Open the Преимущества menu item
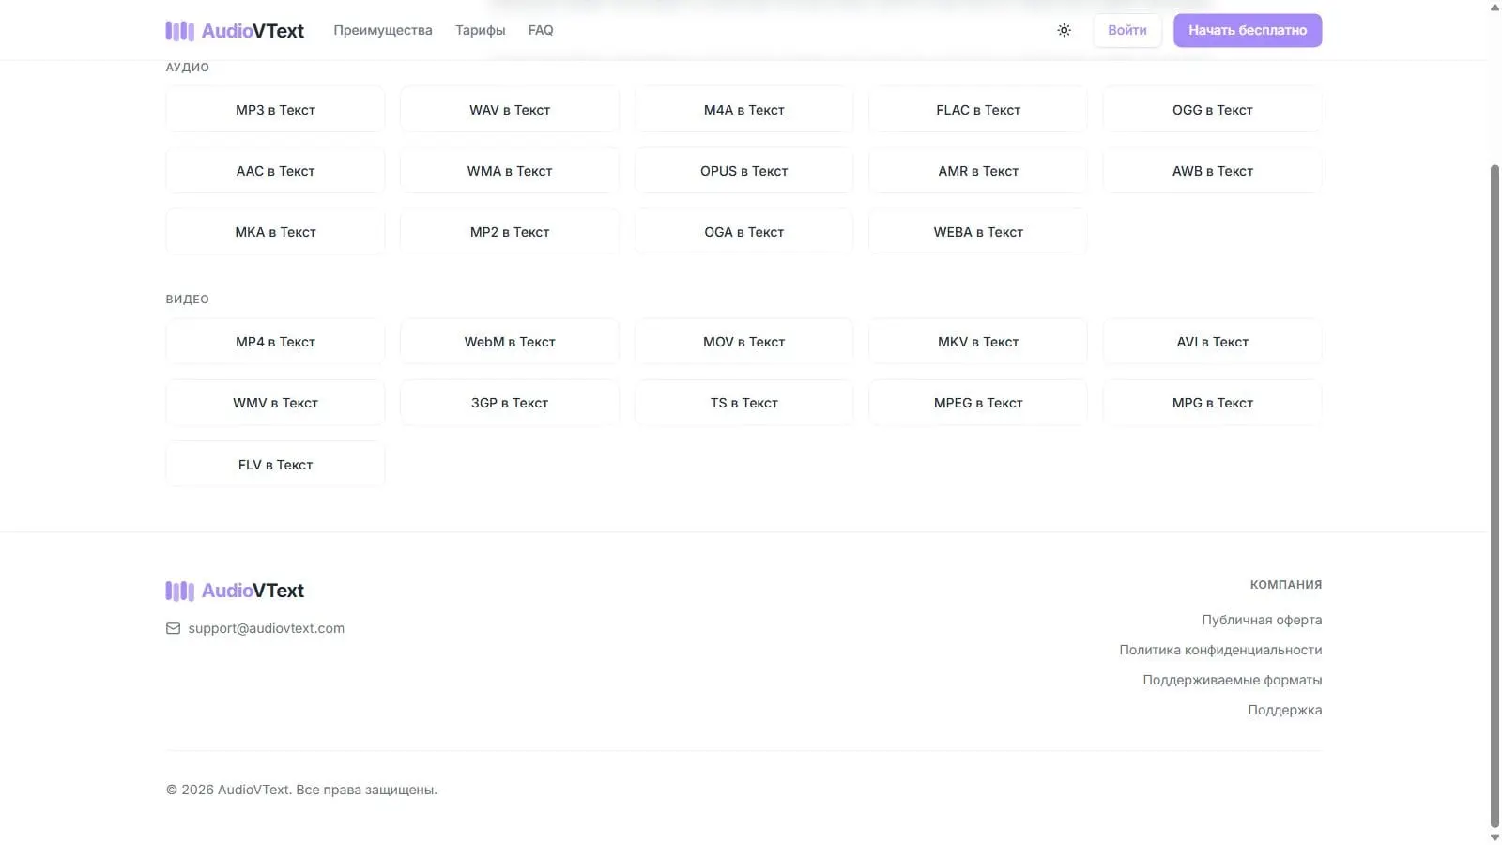The width and height of the screenshot is (1502, 845). [x=383, y=30]
